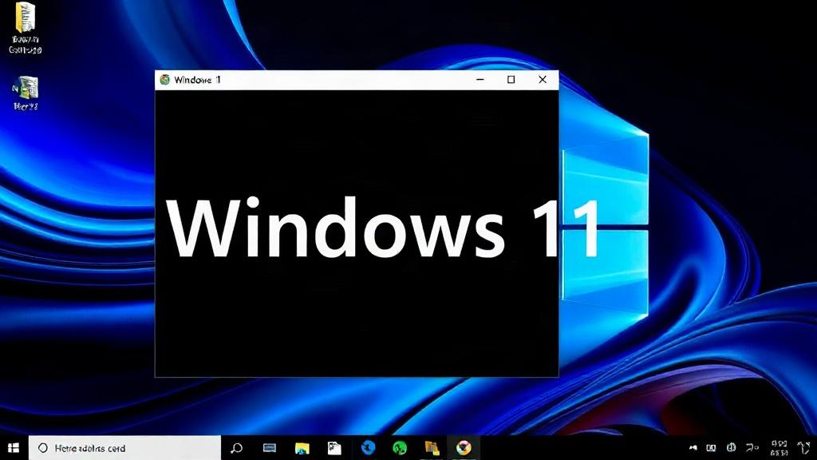Select the zipped folder desktop icon

[25, 28]
